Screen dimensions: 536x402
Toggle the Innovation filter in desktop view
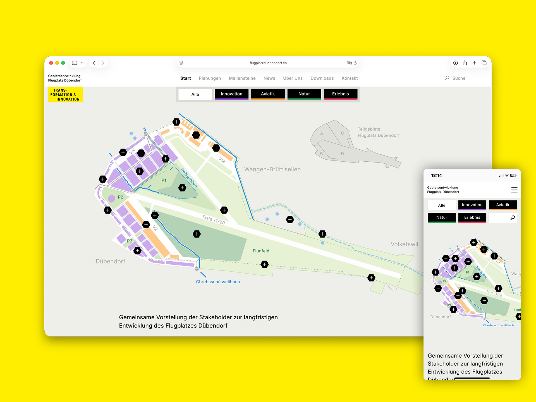(x=231, y=94)
